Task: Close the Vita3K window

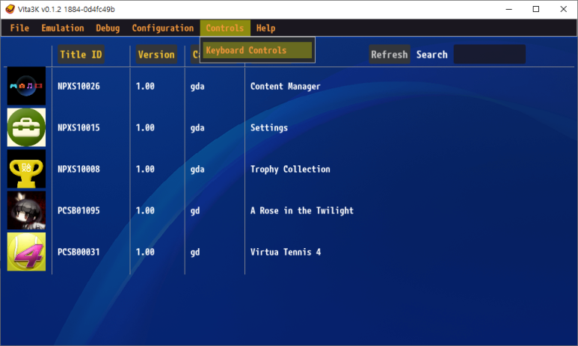Action: click(563, 9)
